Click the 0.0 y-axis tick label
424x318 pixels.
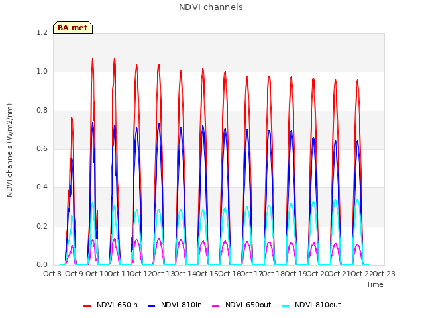(x=42, y=265)
